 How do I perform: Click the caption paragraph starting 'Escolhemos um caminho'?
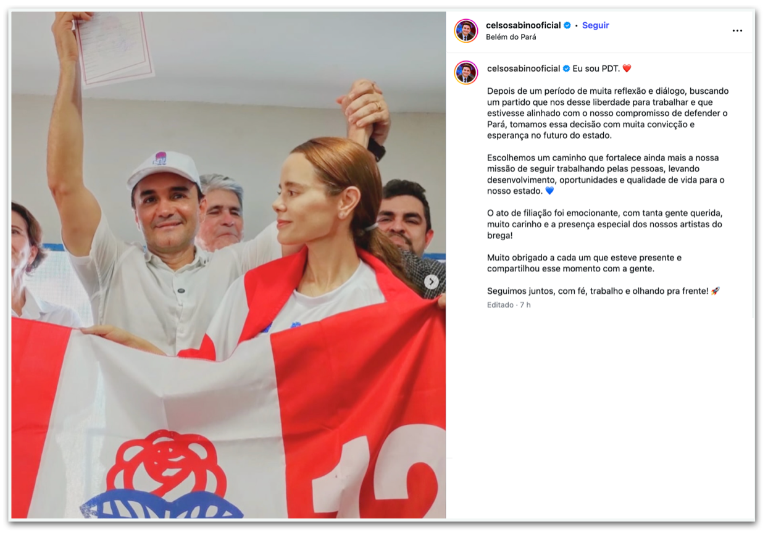(606, 175)
